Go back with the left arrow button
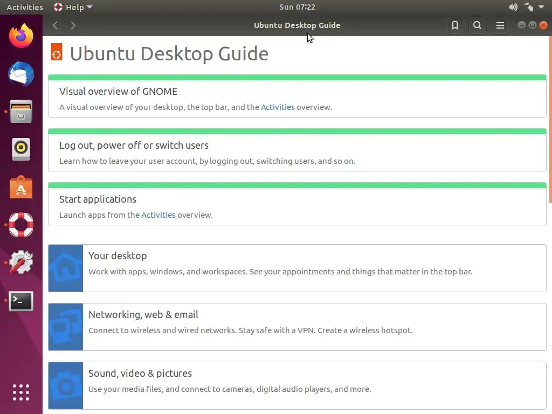Viewport: 552px width, 414px height. (56, 25)
